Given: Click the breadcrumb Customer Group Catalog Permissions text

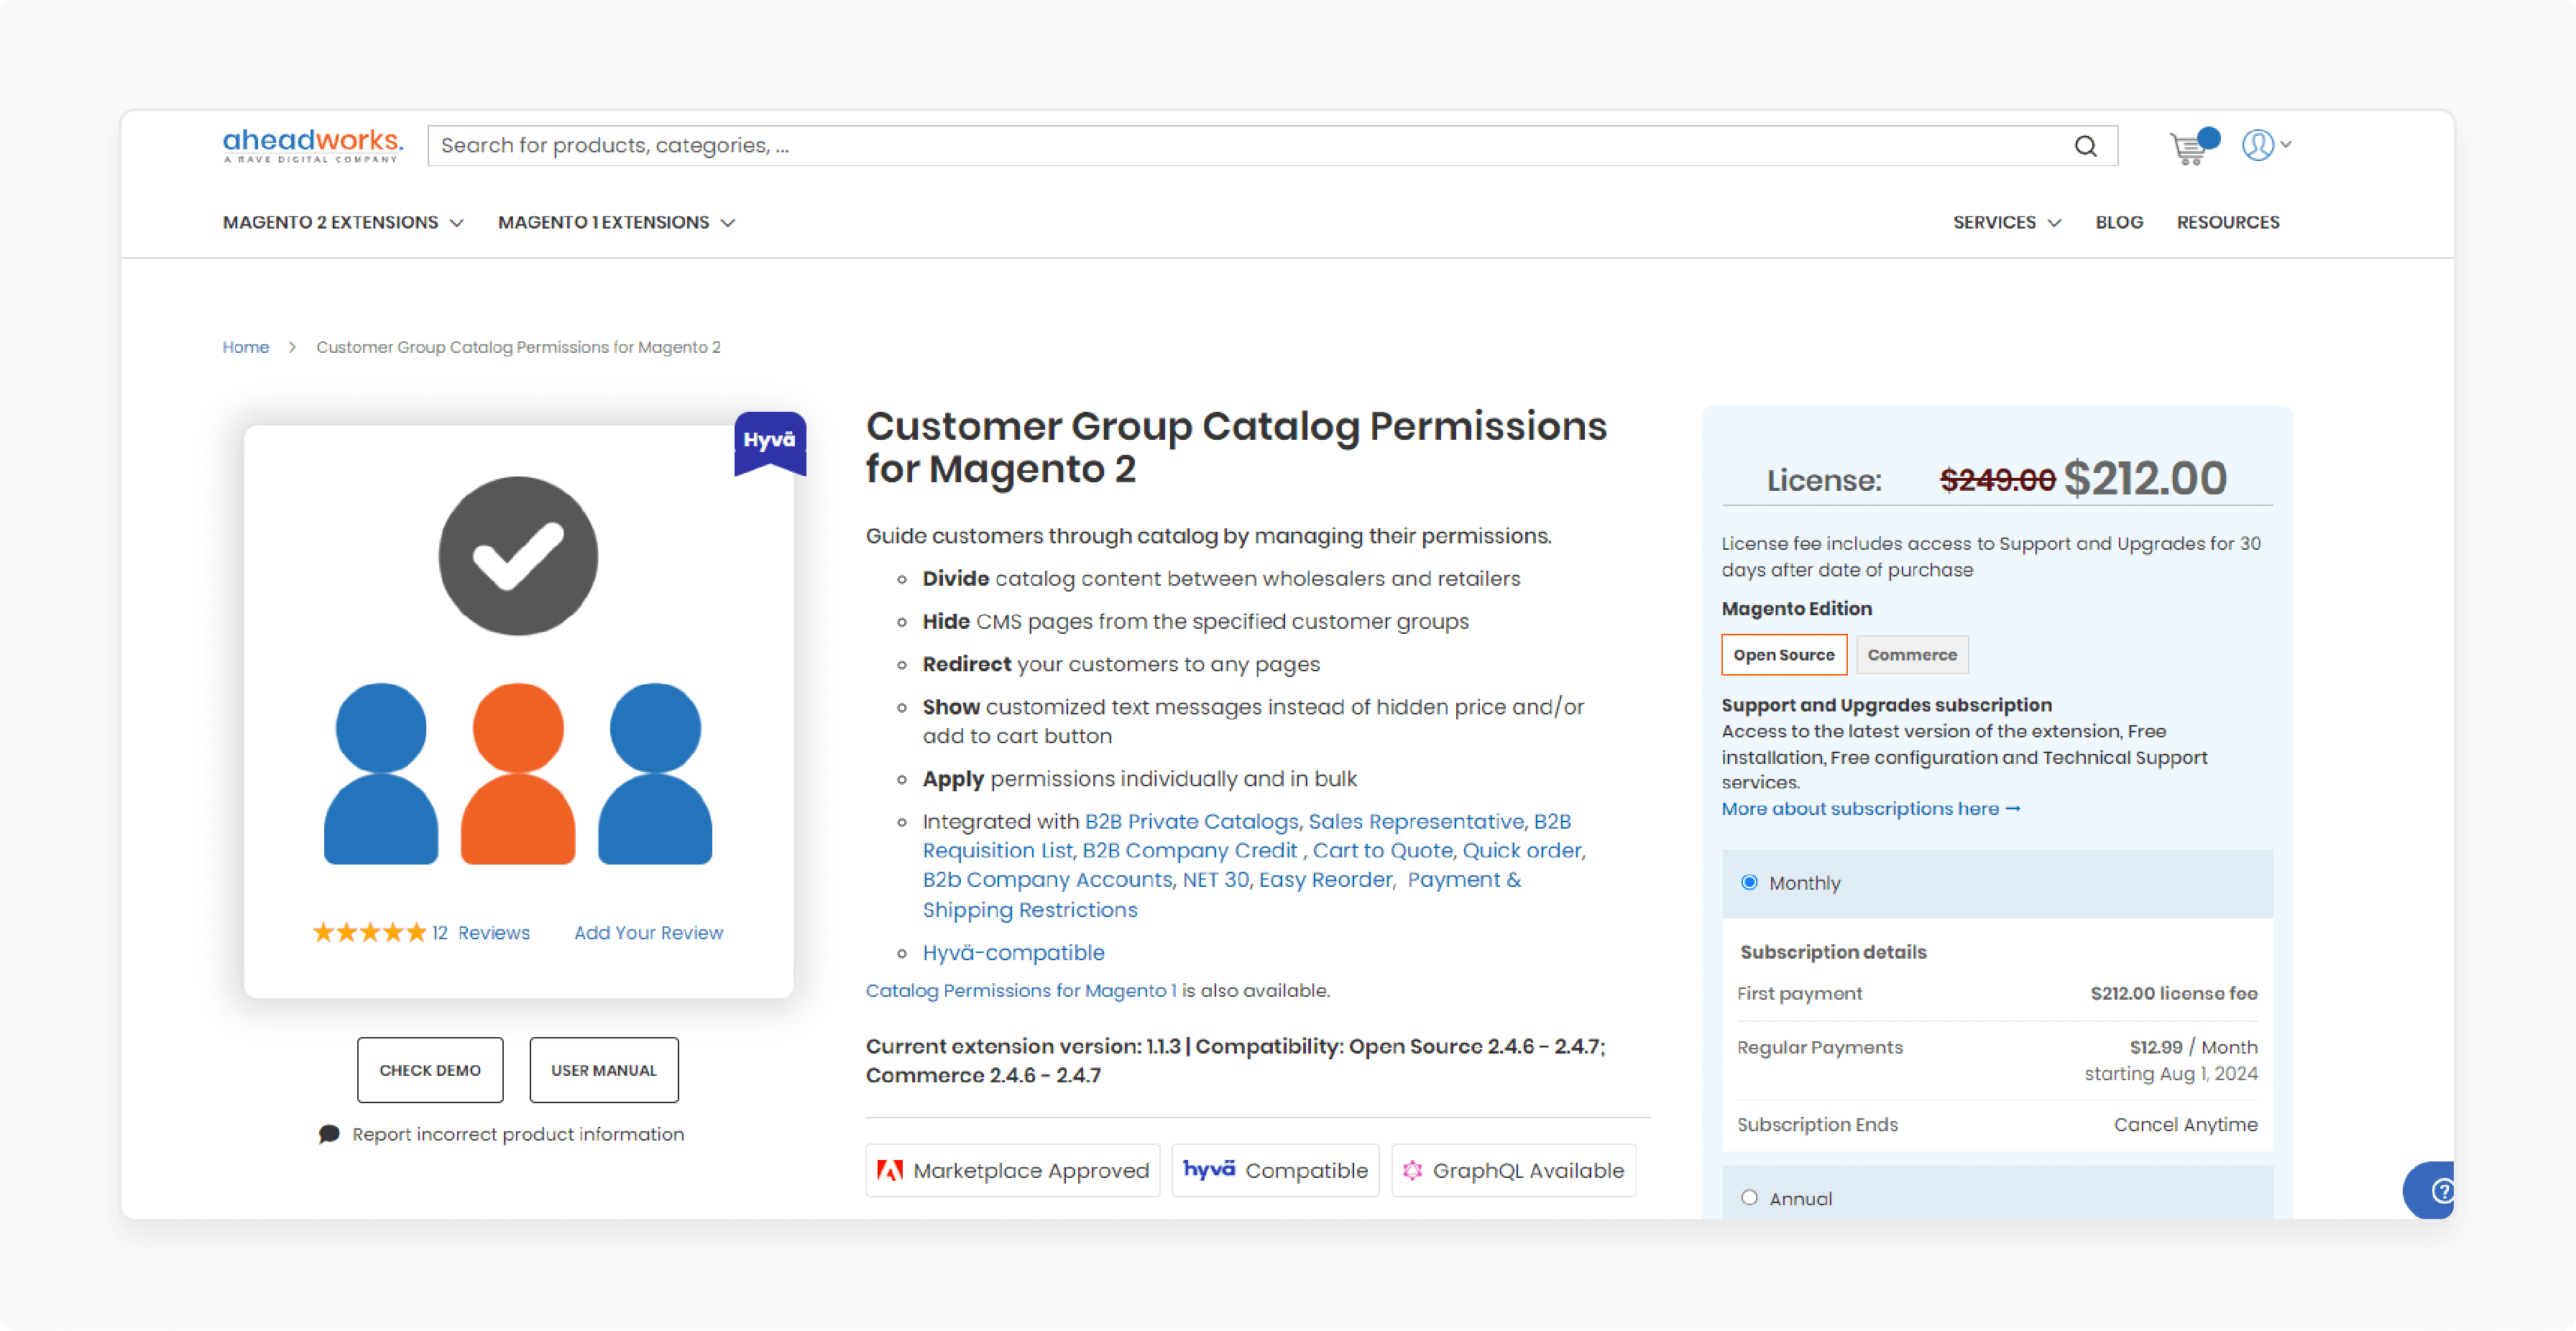Looking at the screenshot, I should 518,347.
